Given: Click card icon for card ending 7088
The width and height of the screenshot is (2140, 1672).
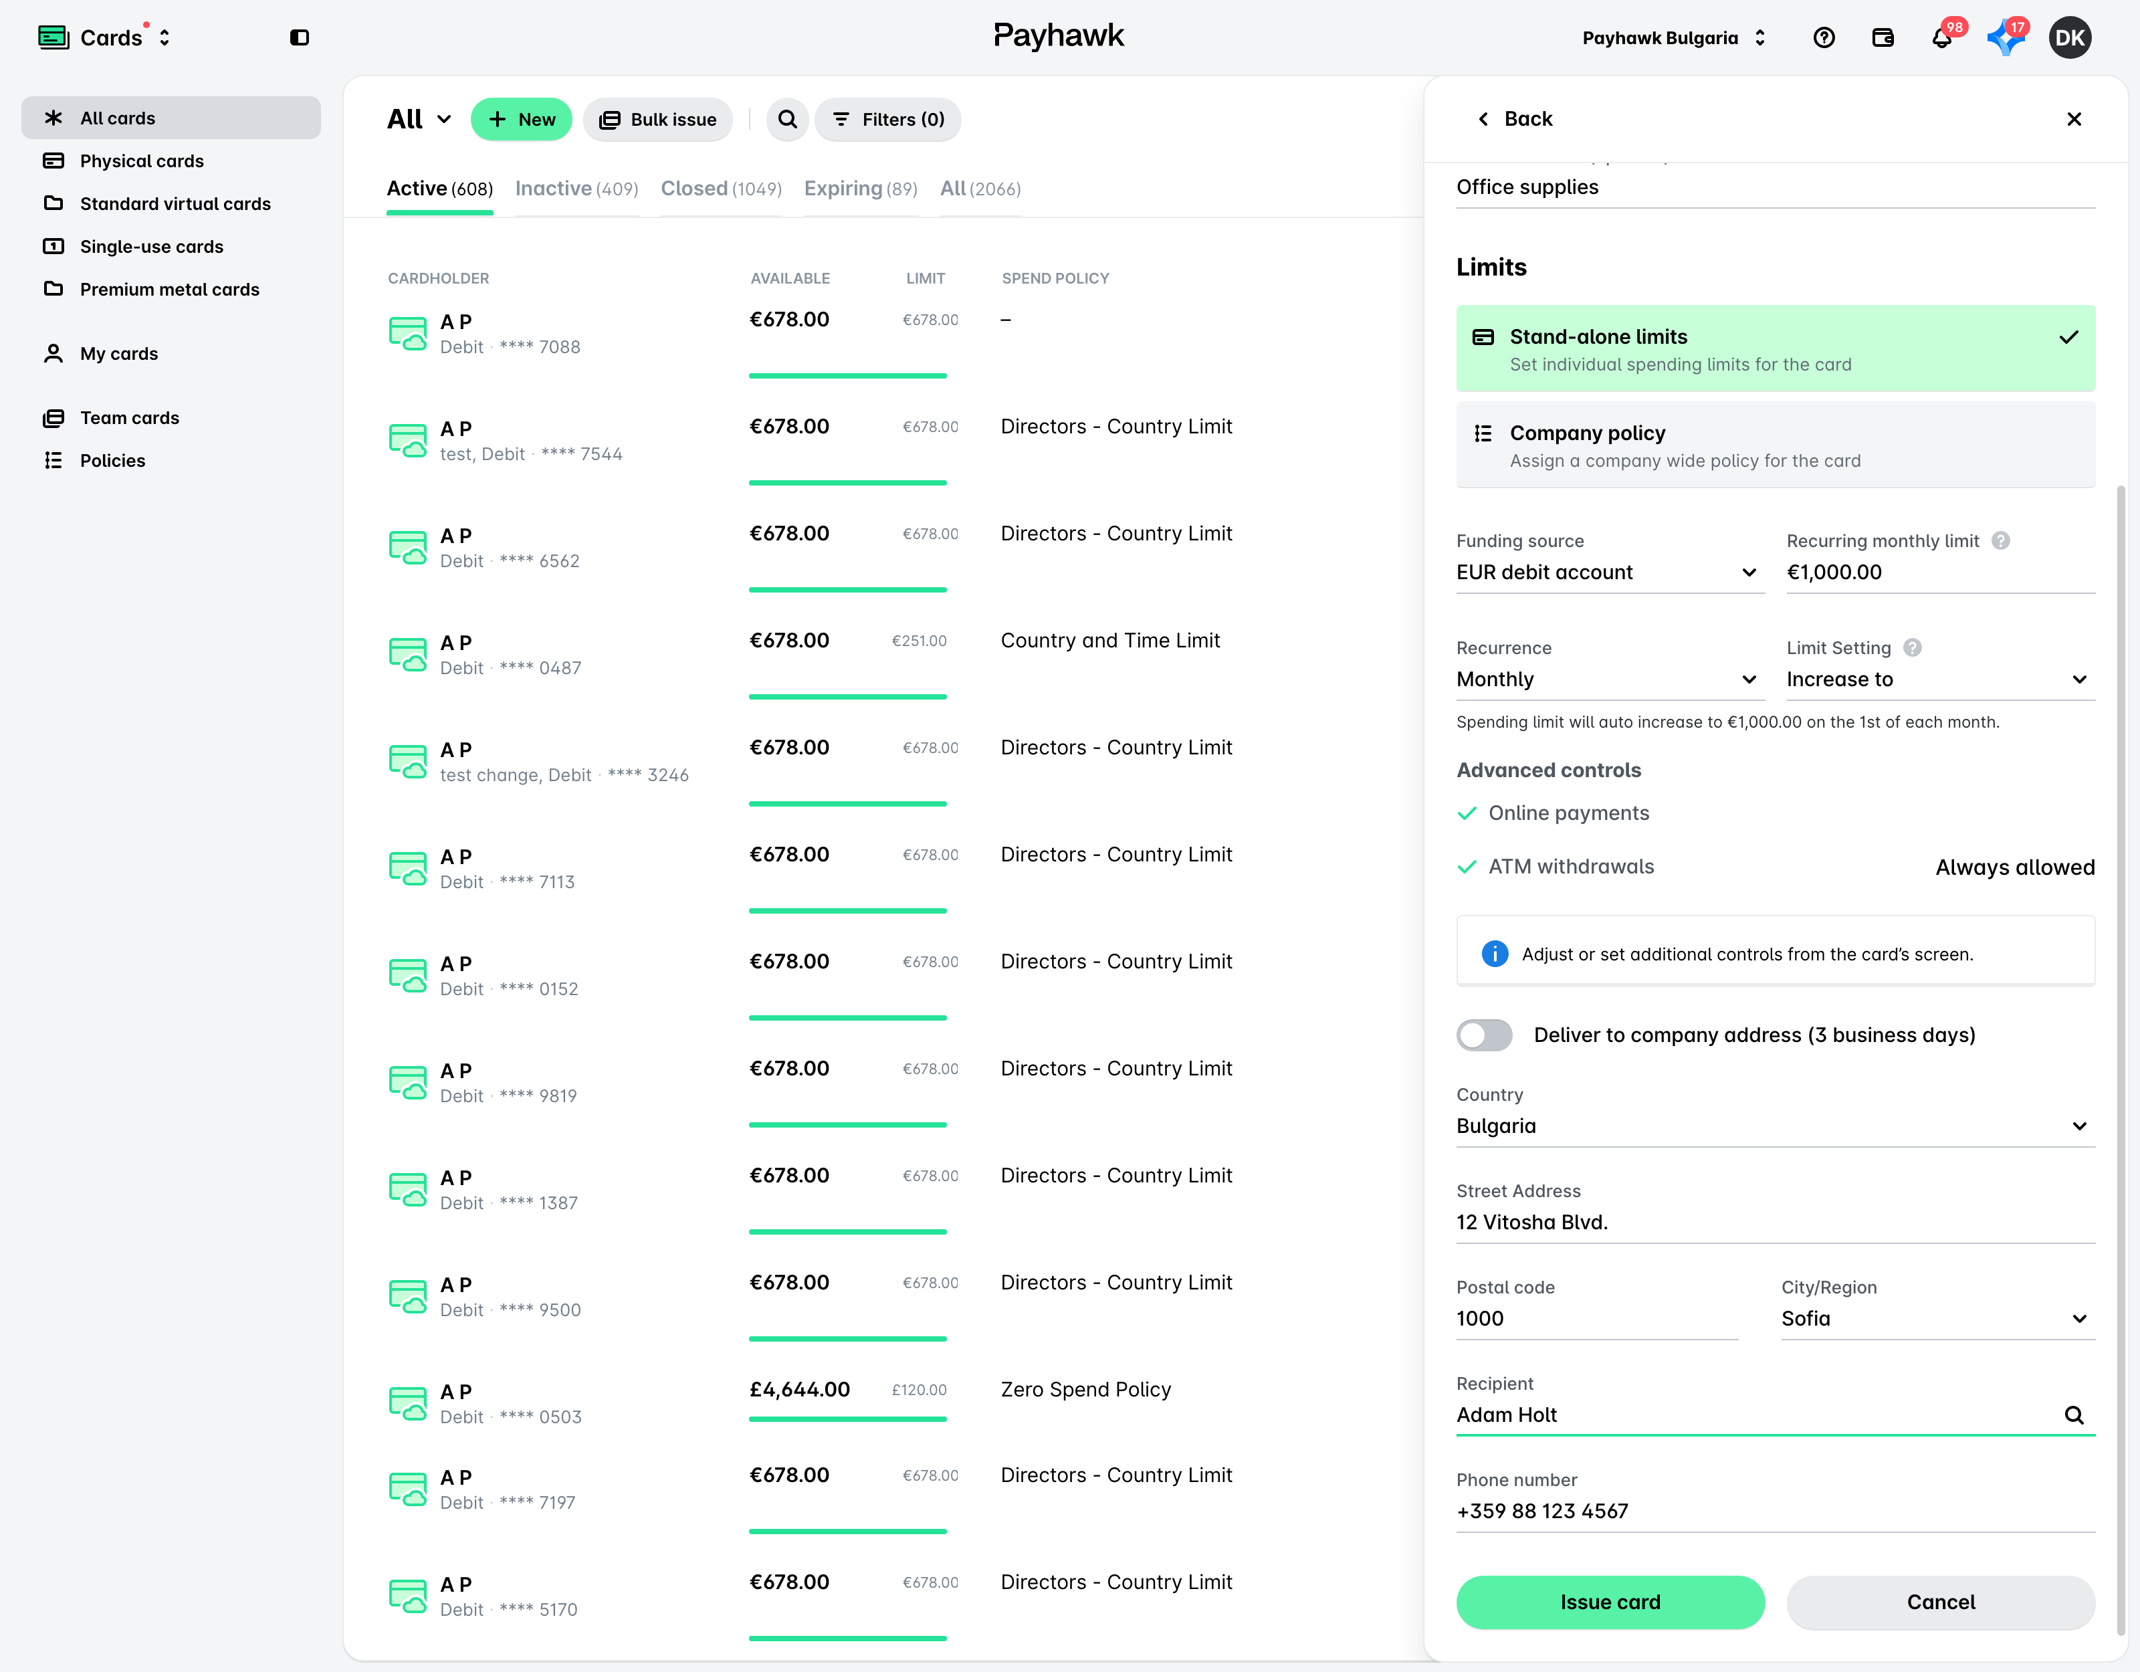Looking at the screenshot, I should 408,333.
